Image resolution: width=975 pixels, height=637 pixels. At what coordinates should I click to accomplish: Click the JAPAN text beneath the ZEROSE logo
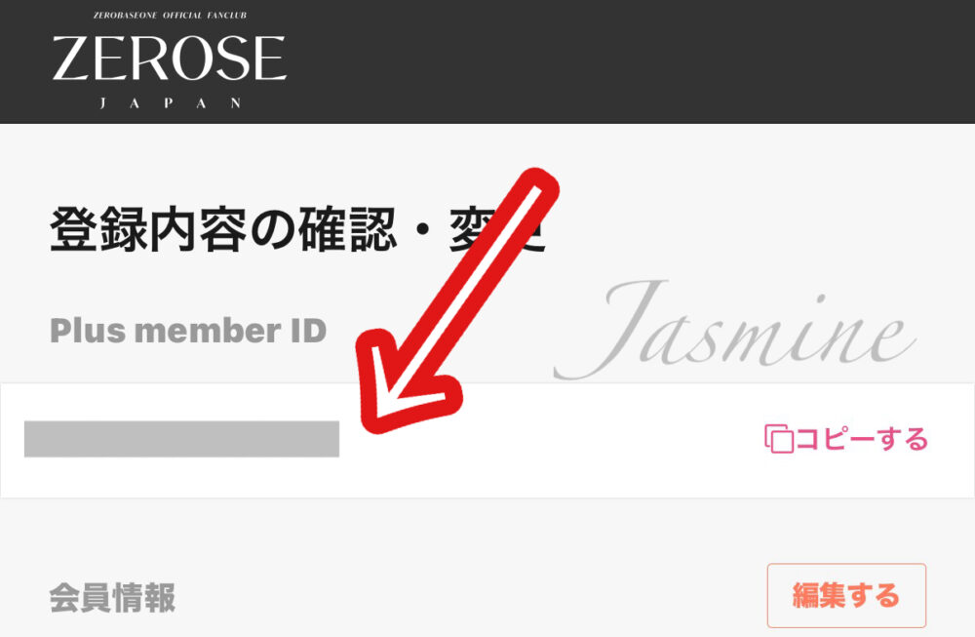point(170,103)
